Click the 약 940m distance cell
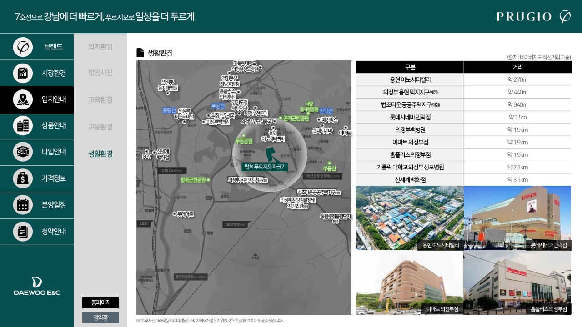 [x=517, y=105]
